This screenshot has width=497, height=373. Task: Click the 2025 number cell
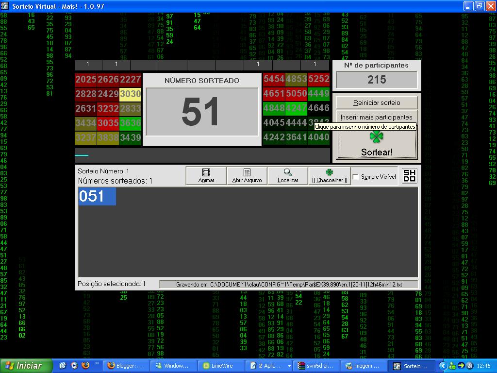[x=86, y=79]
